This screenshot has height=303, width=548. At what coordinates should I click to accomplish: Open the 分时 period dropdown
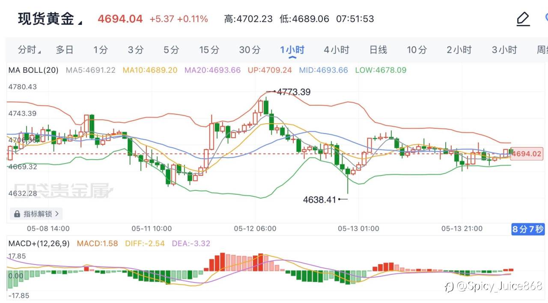pos(30,50)
